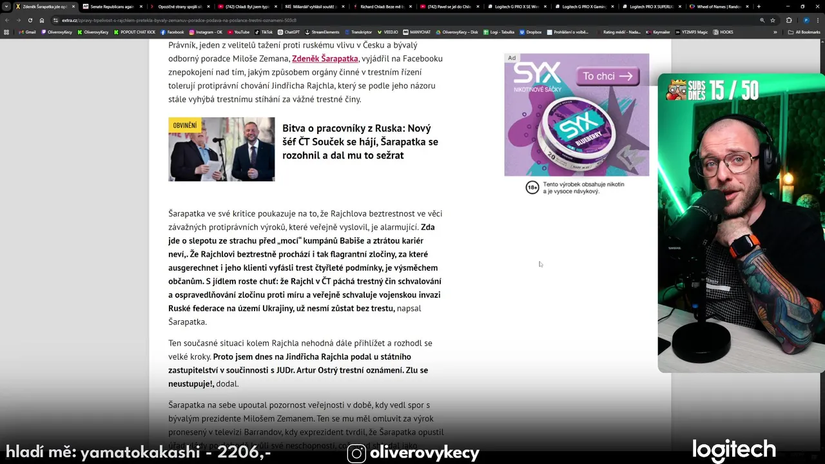This screenshot has height=464, width=825.
Task: Close the Senate Republicans tab
Action: click(x=141, y=6)
